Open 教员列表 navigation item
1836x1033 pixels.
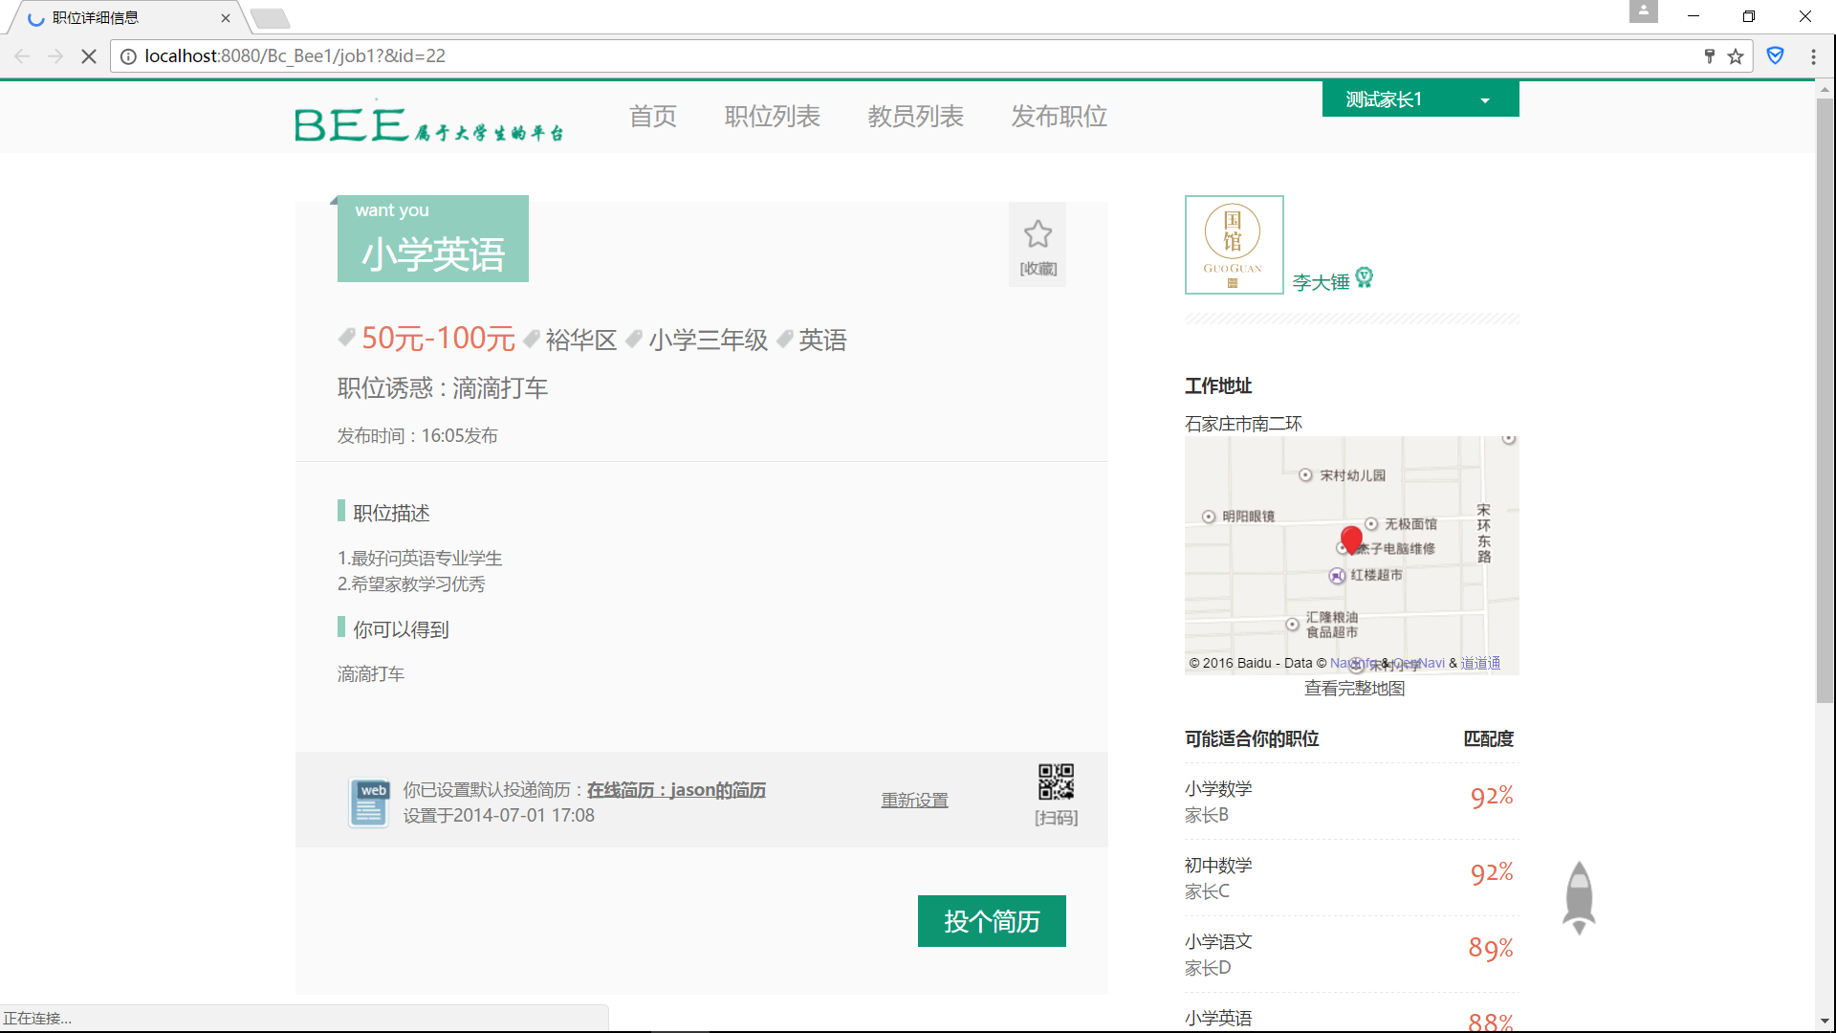[x=915, y=117]
